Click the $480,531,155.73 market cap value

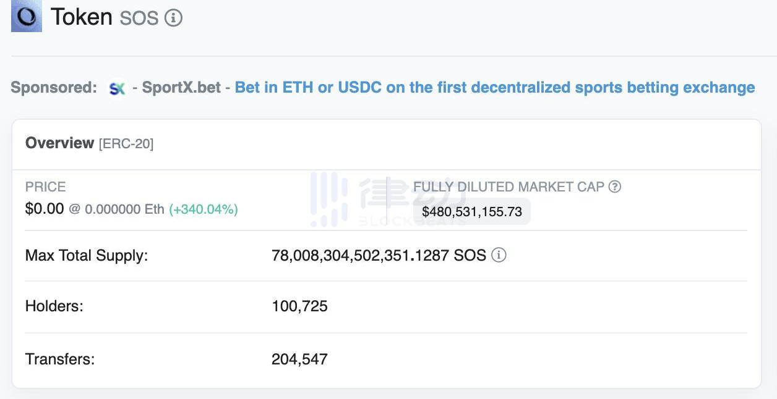[472, 211]
